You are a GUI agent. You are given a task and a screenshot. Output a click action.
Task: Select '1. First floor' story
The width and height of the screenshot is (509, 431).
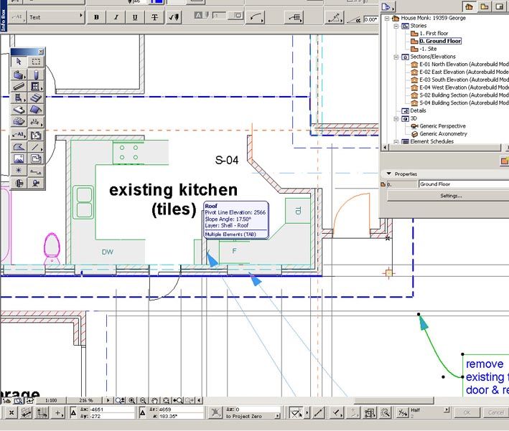point(434,34)
